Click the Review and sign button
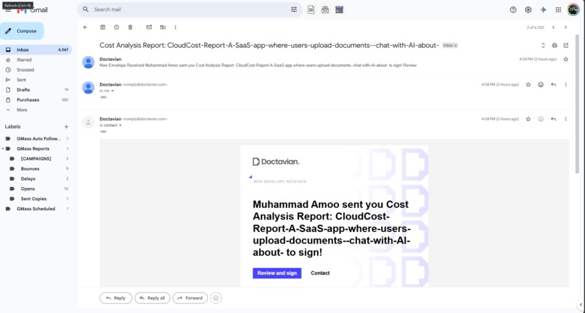The height and width of the screenshot is (313, 585). click(277, 273)
